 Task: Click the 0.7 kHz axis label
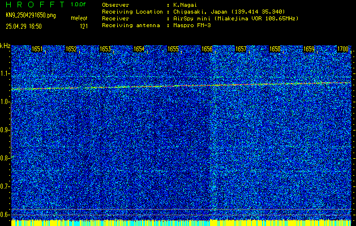[x=5, y=186]
